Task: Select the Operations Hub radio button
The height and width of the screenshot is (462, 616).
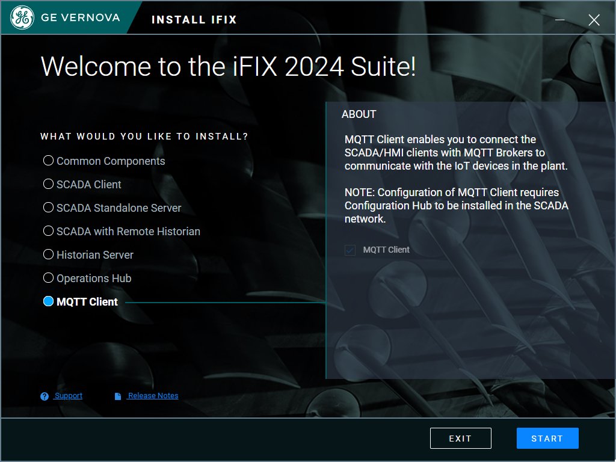Action: point(48,278)
